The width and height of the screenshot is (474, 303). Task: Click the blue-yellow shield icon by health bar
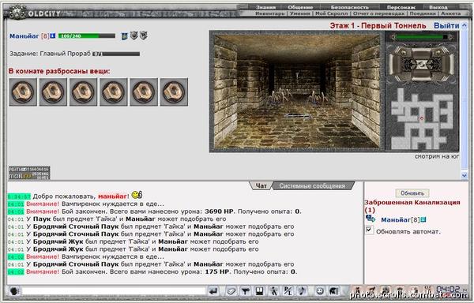tap(124, 36)
